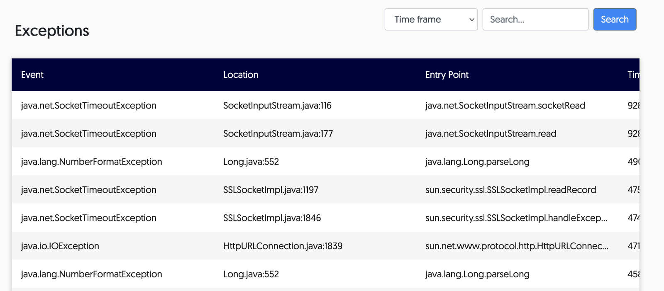Click the Entry Point column header
The height and width of the screenshot is (291, 664).
point(447,75)
